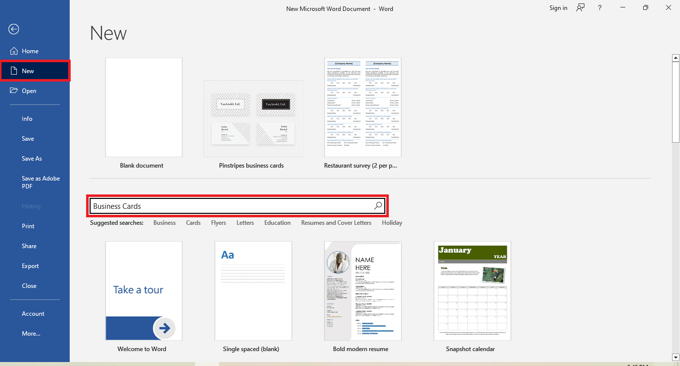Go to the Print page
680x366 pixels.
[x=28, y=226]
